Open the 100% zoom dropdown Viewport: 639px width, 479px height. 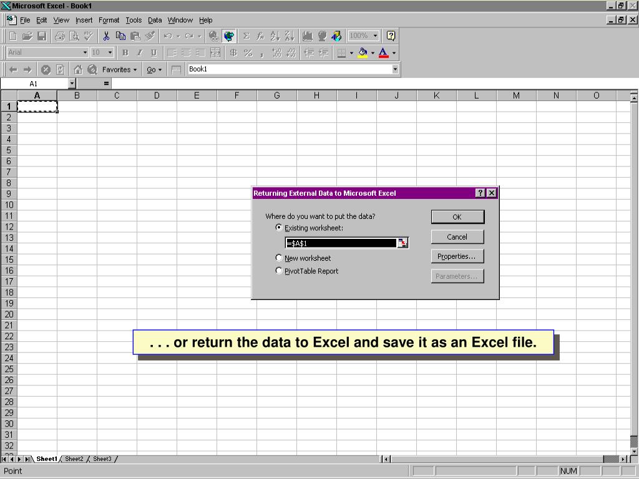(375, 36)
